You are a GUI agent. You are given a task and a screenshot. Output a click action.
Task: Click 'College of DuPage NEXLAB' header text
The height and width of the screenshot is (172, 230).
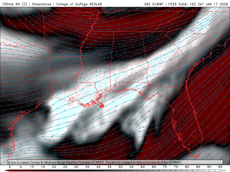tap(79, 4)
